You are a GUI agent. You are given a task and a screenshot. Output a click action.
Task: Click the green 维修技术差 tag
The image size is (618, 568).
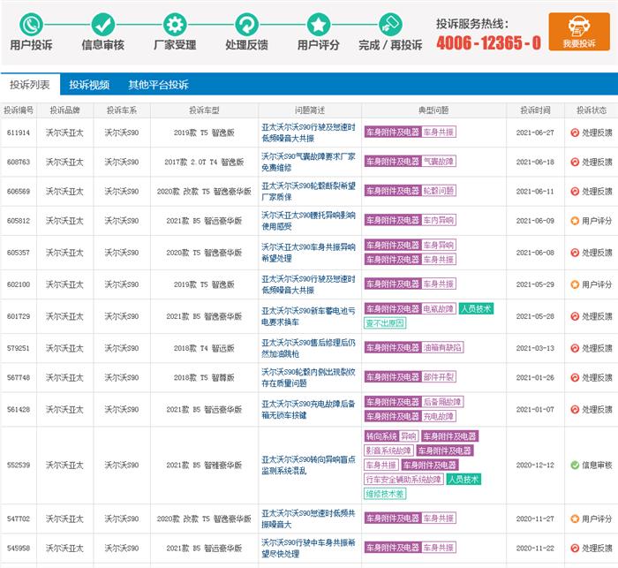pos(385,494)
